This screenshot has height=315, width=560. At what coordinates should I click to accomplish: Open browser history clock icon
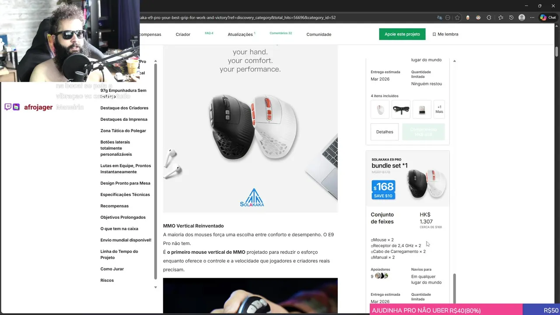pyautogui.click(x=511, y=17)
